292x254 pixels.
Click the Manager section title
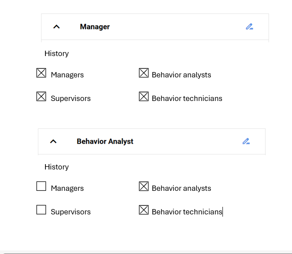point(95,27)
